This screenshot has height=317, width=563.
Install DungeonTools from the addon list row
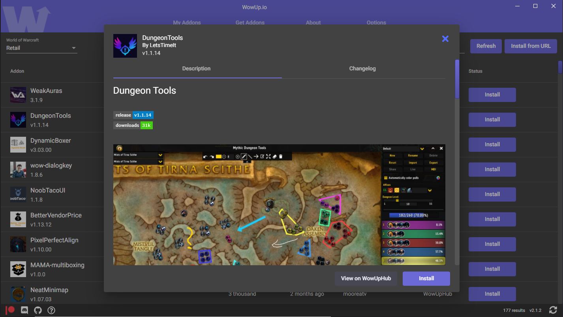492,119
